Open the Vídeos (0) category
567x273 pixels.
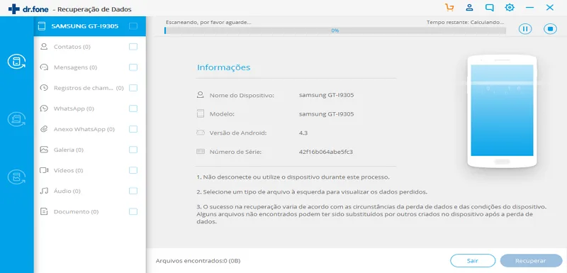click(x=68, y=170)
